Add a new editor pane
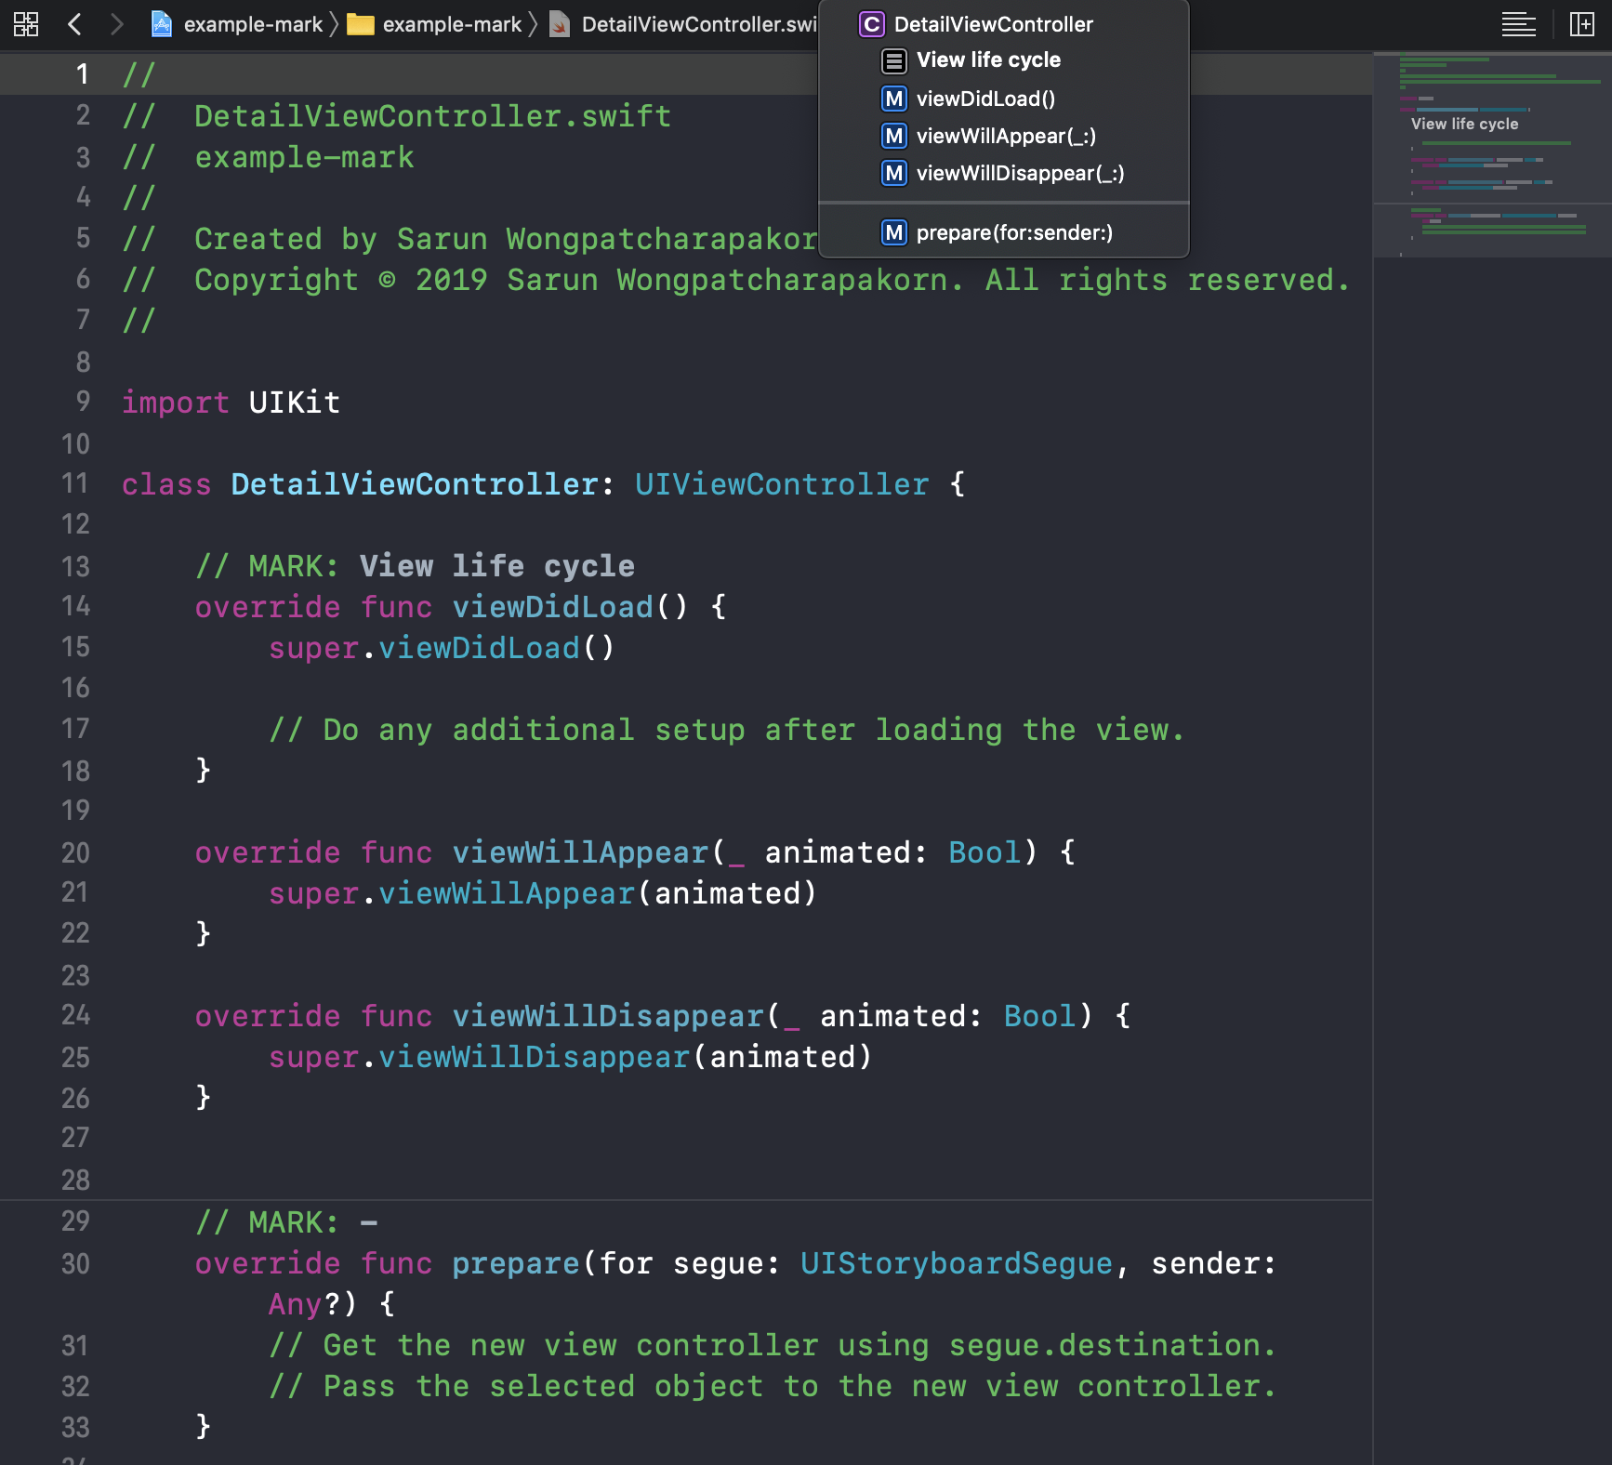 1581,24
